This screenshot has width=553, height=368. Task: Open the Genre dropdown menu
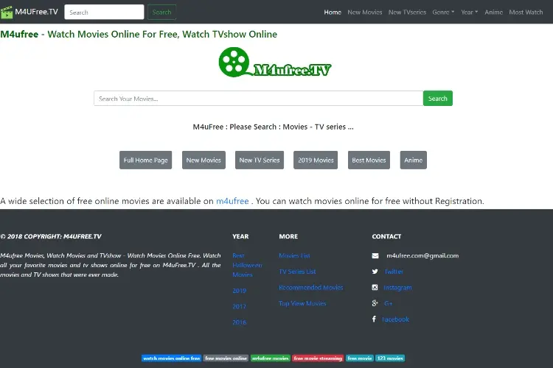(443, 12)
